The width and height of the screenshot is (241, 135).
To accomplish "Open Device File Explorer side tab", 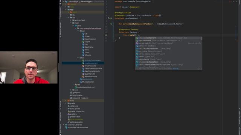I will [x=239, y=116].
